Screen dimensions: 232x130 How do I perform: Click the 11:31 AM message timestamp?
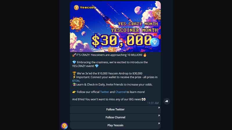tap(153, 103)
